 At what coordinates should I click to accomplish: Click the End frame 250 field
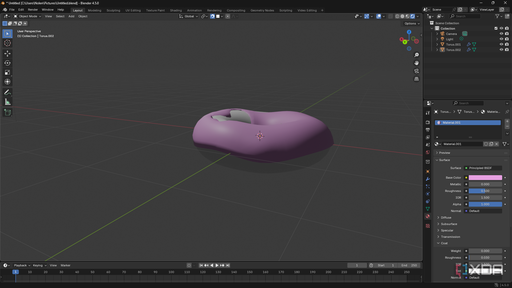pos(409,265)
